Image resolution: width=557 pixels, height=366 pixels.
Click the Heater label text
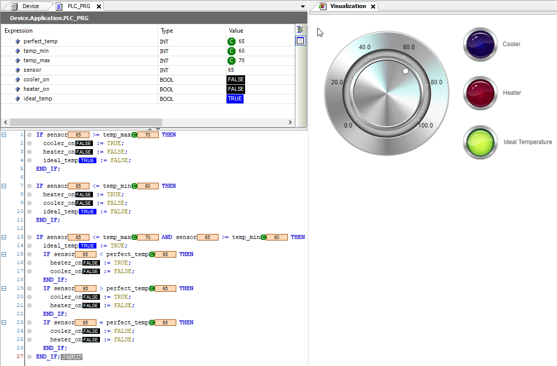point(512,93)
